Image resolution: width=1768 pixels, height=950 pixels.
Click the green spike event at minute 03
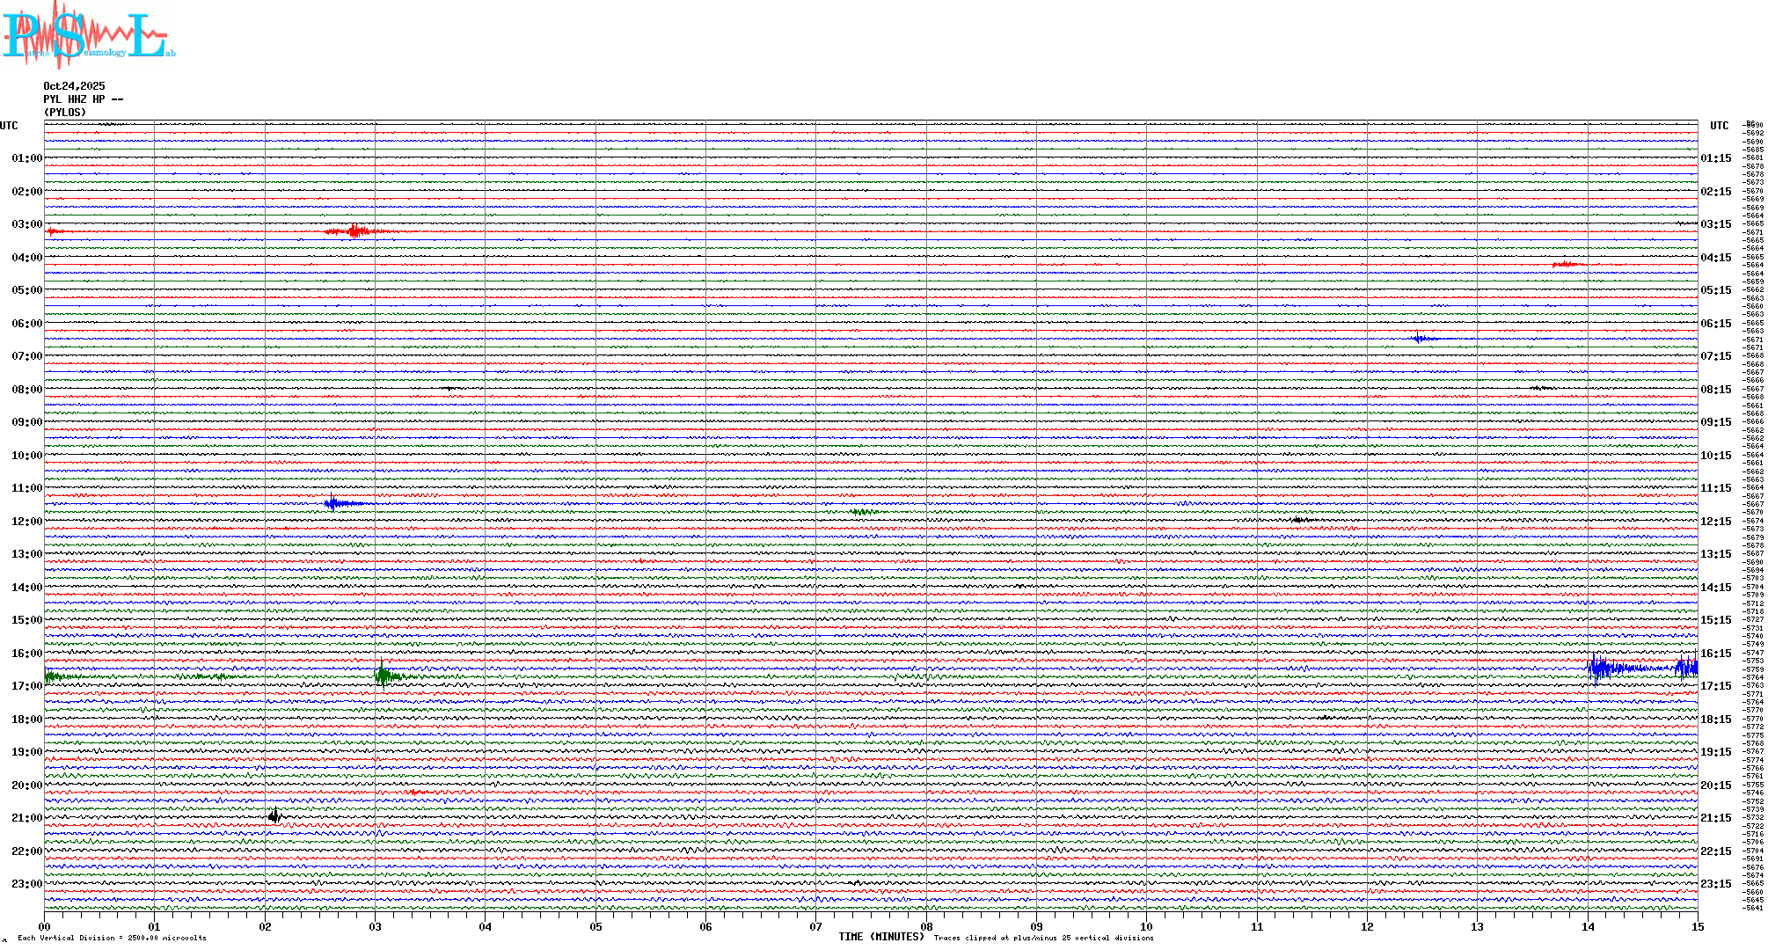pyautogui.click(x=383, y=676)
